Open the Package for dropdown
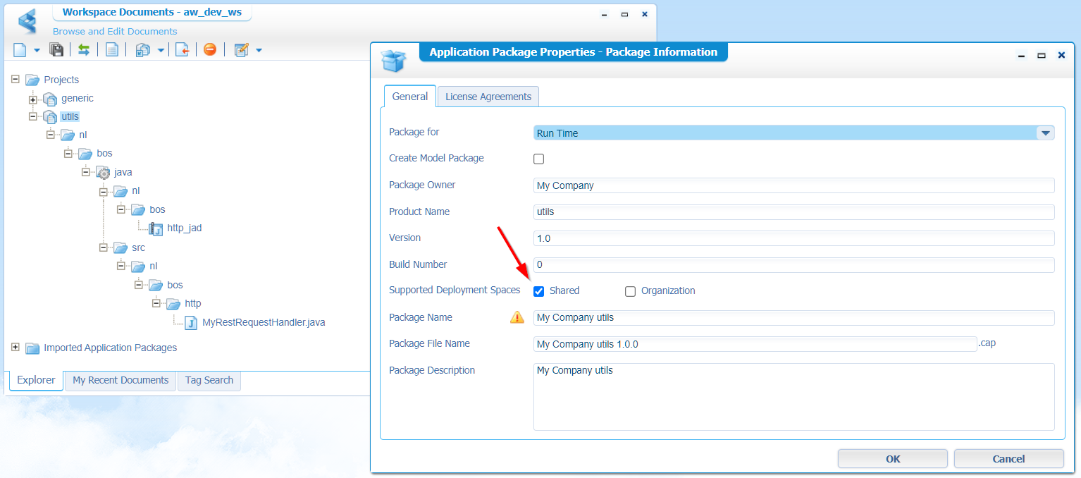The height and width of the screenshot is (478, 1081). pos(1044,133)
